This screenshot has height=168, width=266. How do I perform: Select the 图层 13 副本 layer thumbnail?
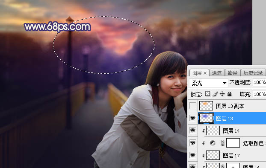206,106
